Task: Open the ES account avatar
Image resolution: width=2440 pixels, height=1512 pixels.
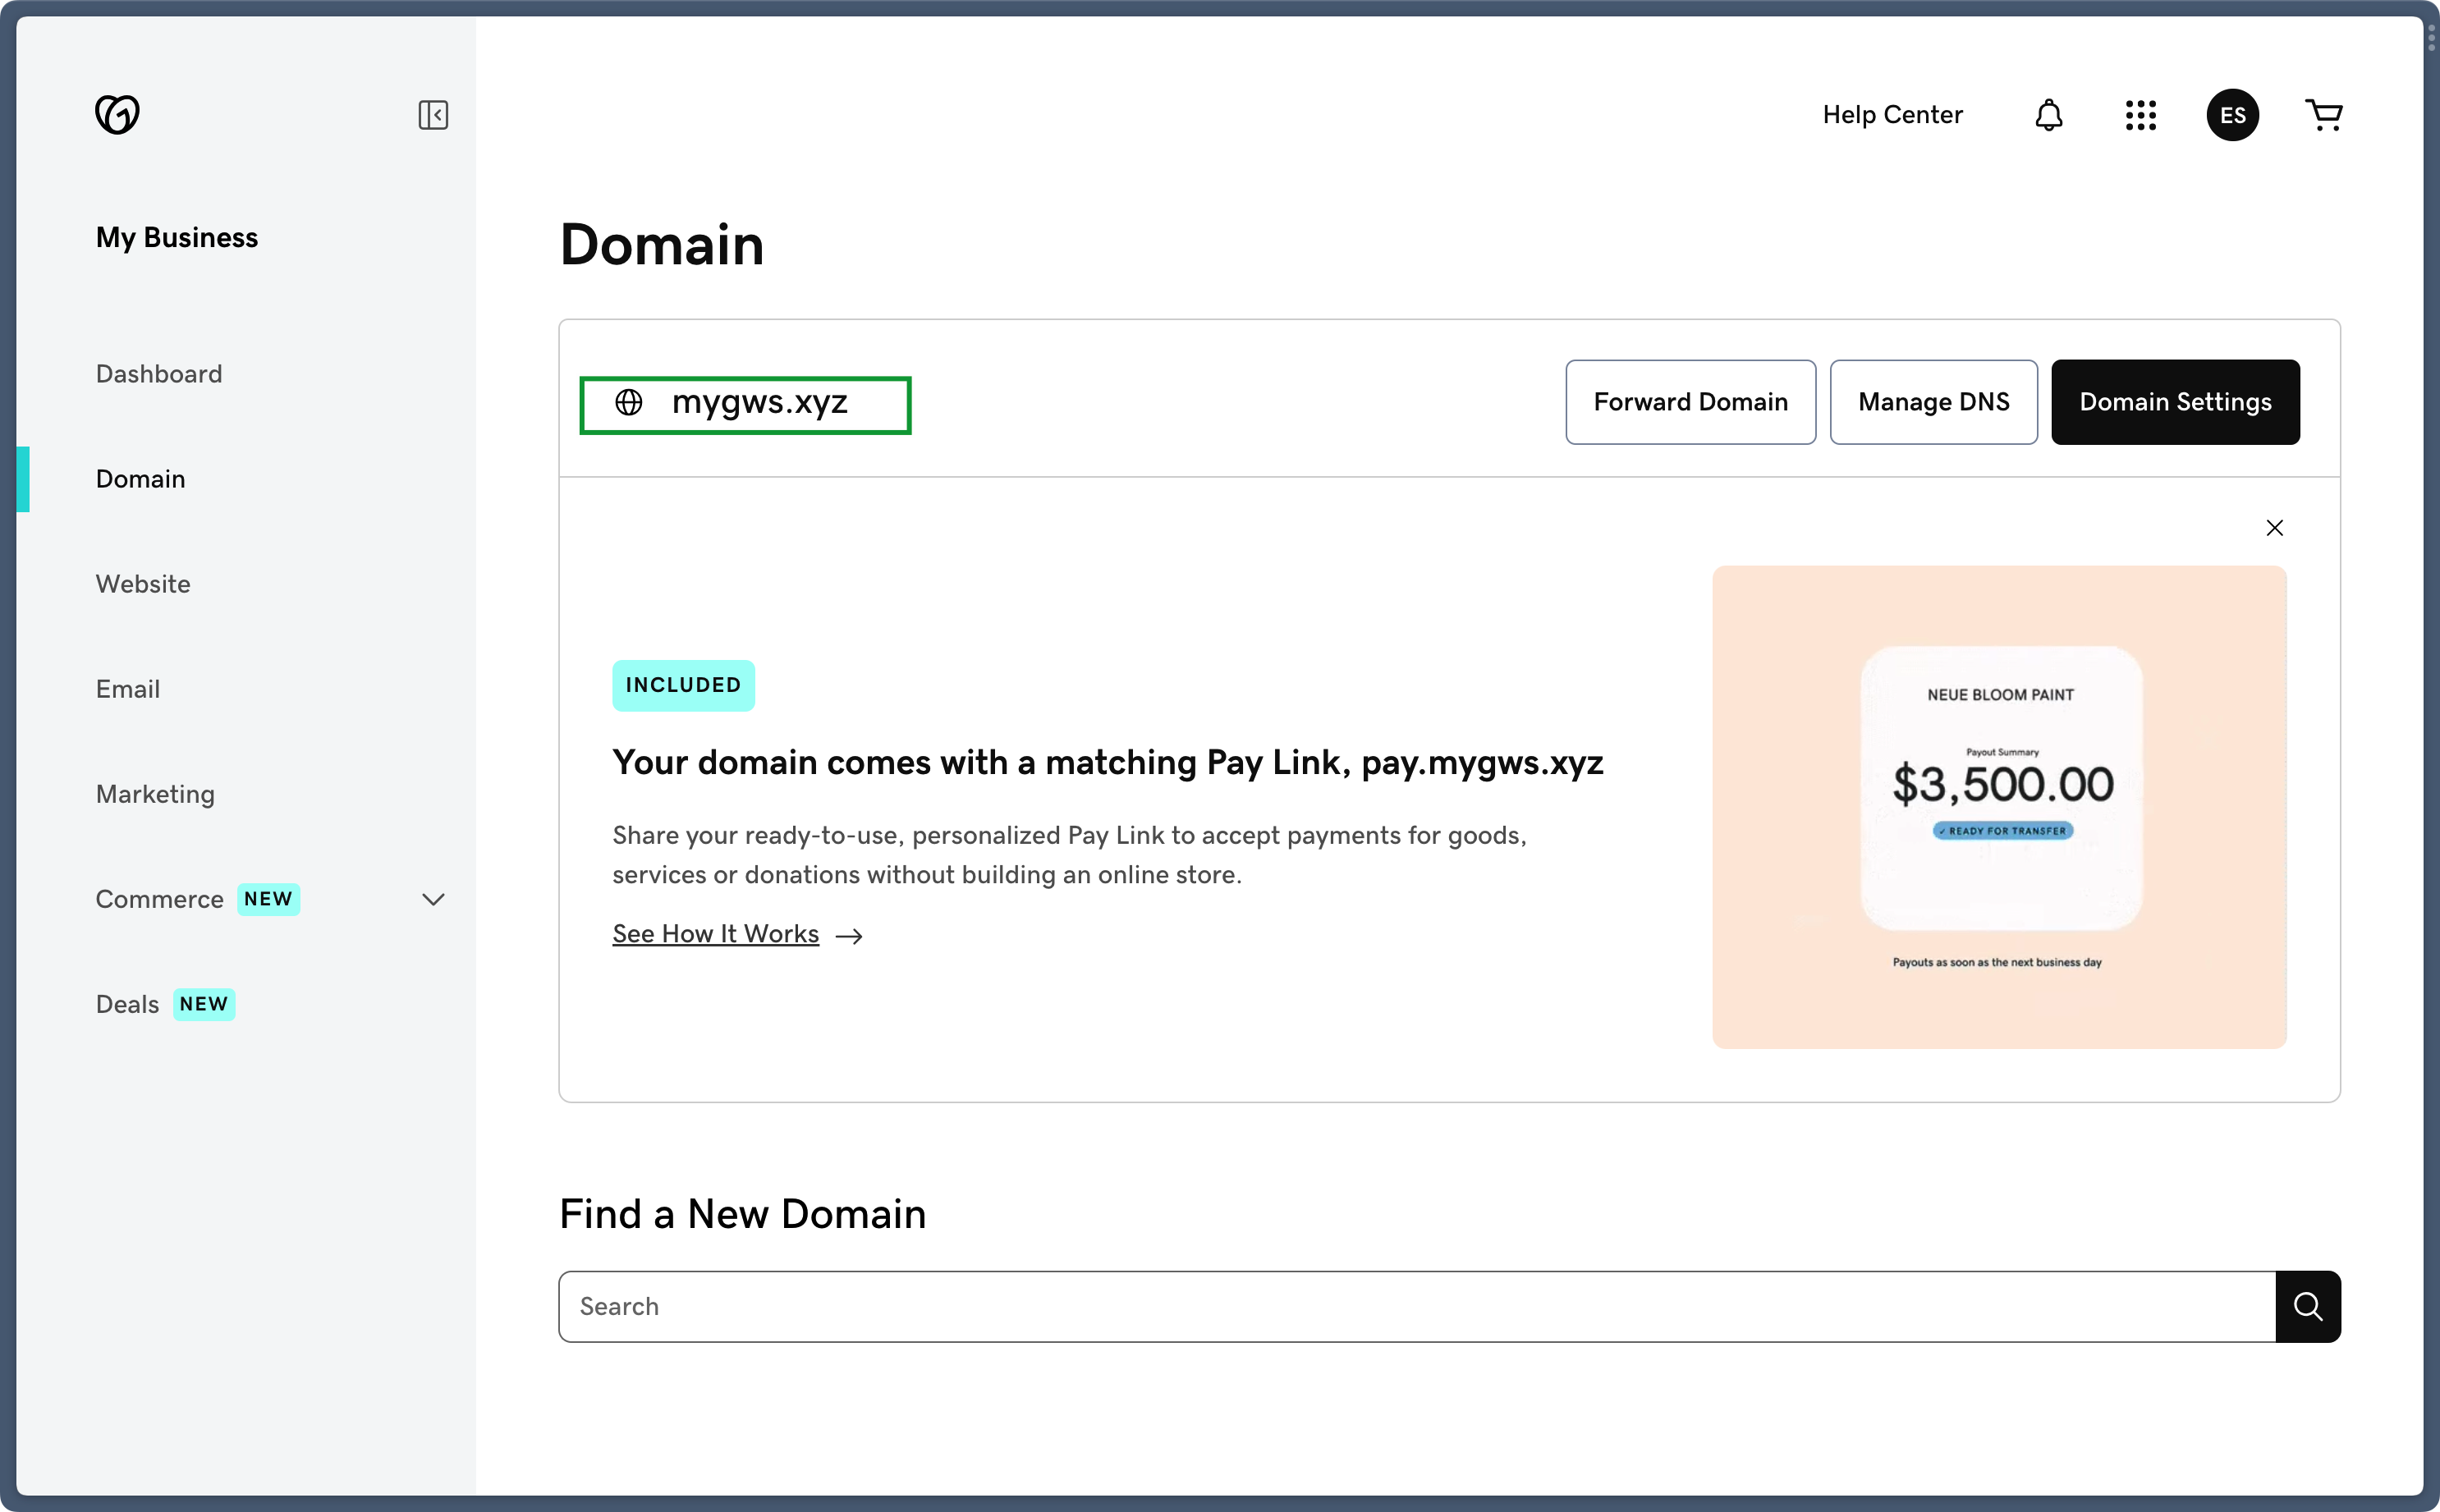Action: (2232, 115)
